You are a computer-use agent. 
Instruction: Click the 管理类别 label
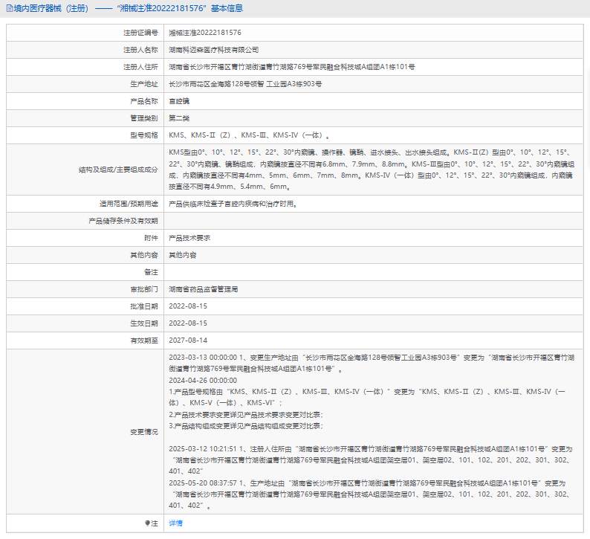(x=143, y=118)
